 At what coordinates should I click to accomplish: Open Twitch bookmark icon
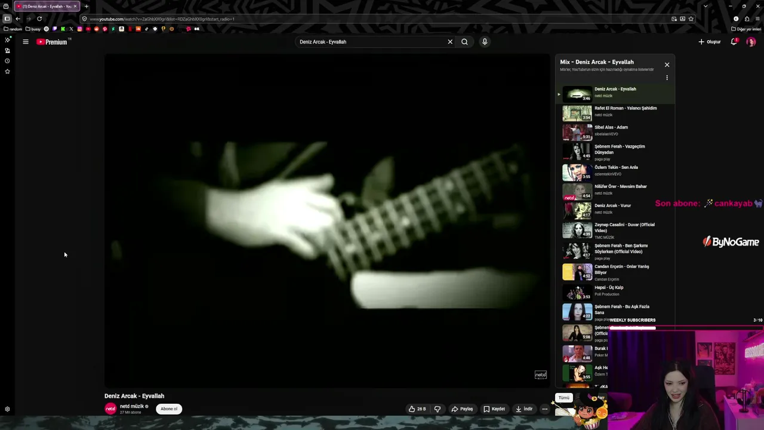[55, 29]
